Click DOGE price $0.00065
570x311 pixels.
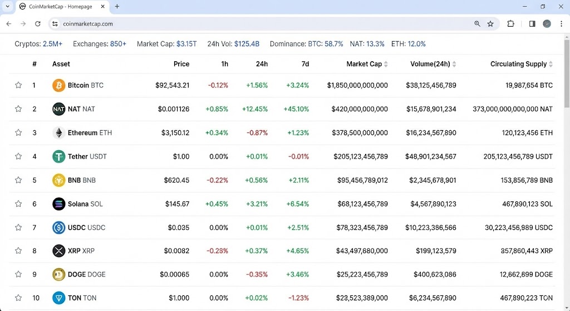174,274
